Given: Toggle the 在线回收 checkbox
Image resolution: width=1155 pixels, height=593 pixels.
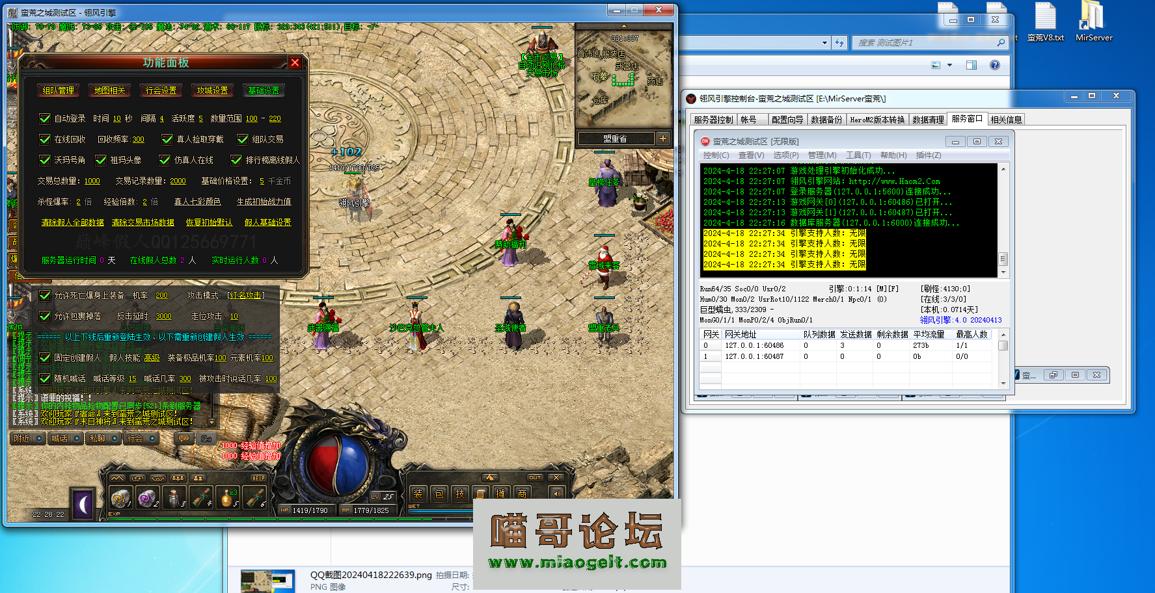Looking at the screenshot, I should tap(45, 139).
